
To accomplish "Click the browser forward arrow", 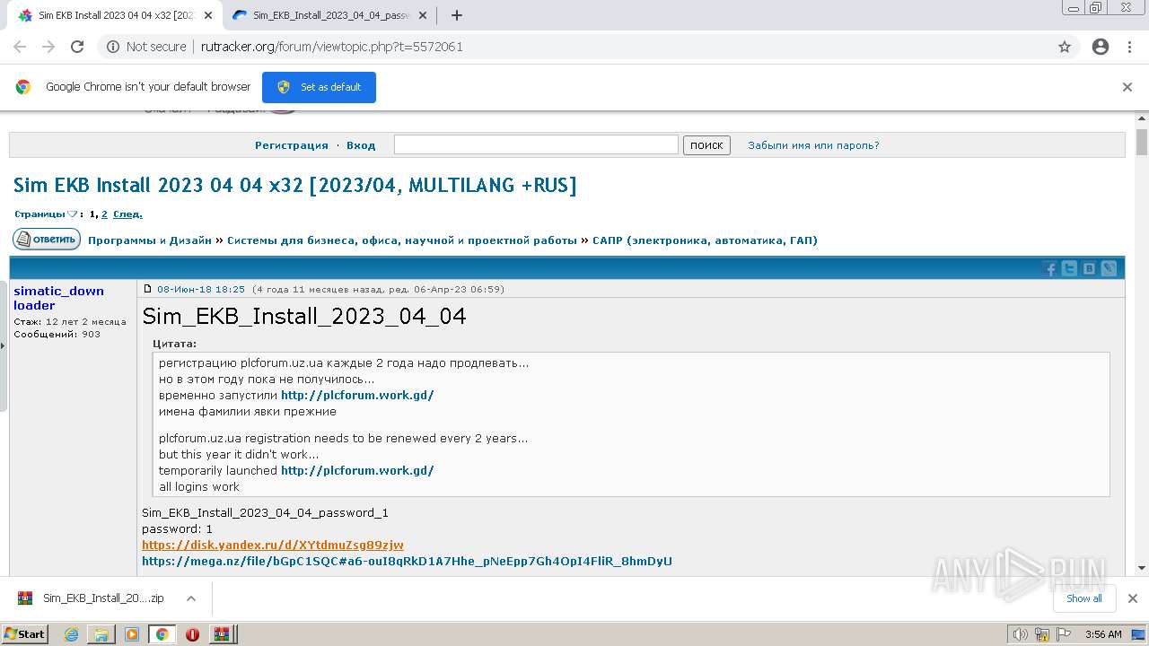I will (x=48, y=47).
